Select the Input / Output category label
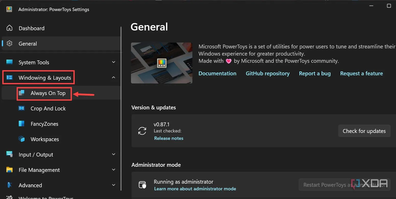This screenshot has width=396, height=199. point(36,154)
